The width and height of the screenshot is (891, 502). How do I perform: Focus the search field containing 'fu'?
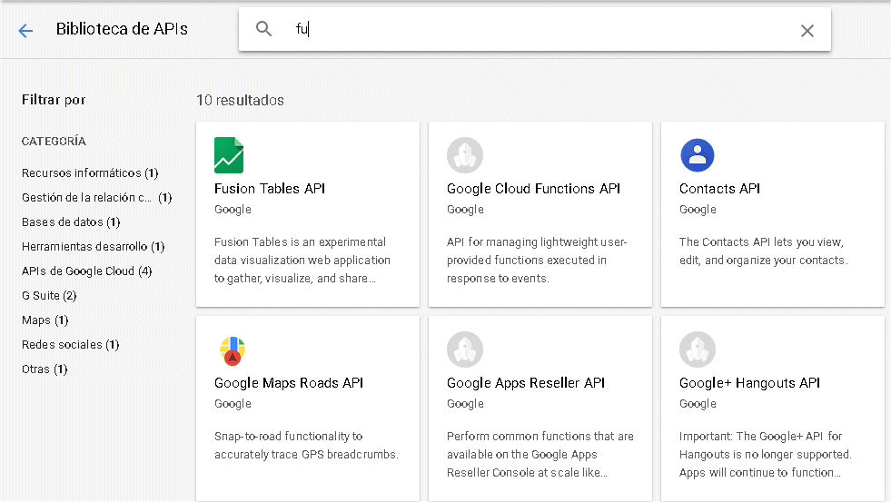point(534,29)
